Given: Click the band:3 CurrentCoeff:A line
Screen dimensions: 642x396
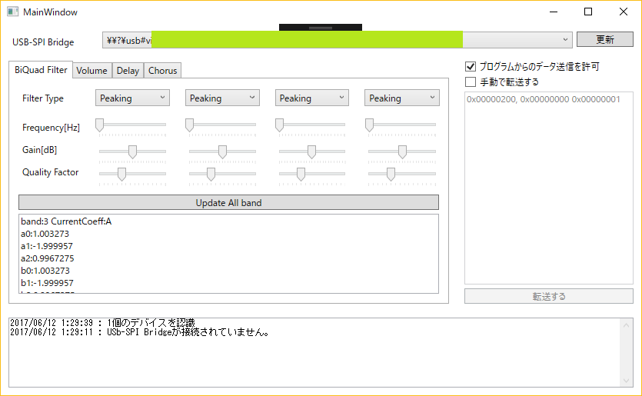Looking at the screenshot, I should pyautogui.click(x=66, y=221).
